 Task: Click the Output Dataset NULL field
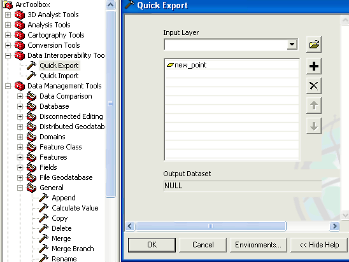[x=243, y=186]
